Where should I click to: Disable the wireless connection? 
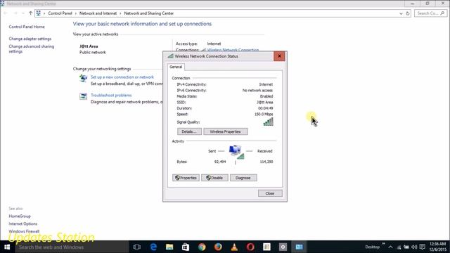[x=214, y=178]
